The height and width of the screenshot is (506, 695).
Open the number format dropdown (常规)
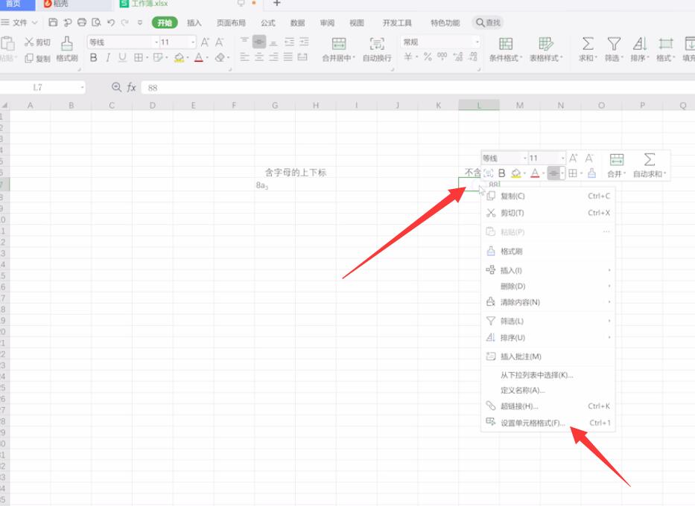pos(477,42)
